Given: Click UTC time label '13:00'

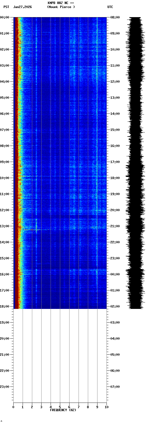Looking at the screenshot, I should [115, 98].
